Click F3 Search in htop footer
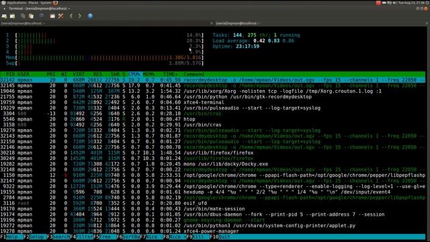Viewport: 430px width, 242px height. (58, 237)
